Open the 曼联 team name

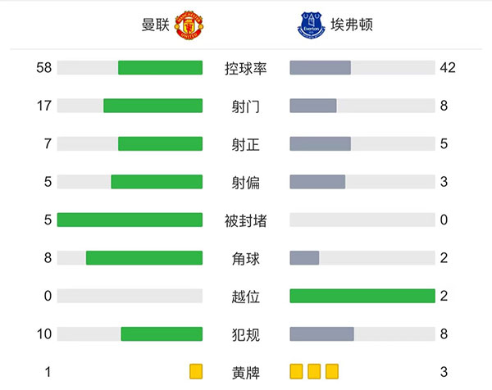tap(155, 25)
